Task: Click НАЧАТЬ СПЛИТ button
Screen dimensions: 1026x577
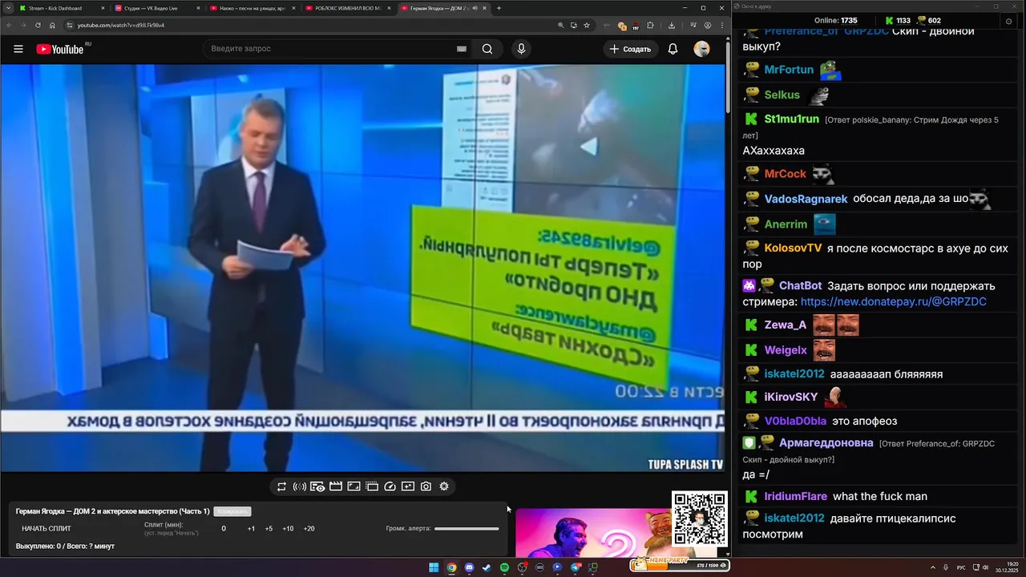Action: pyautogui.click(x=46, y=529)
